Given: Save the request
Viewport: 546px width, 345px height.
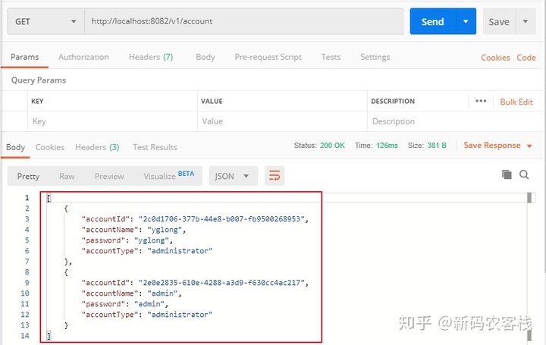Looking at the screenshot, I should click(x=499, y=22).
